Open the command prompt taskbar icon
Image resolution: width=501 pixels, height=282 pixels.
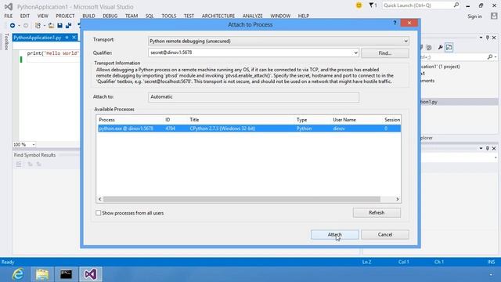point(66,274)
